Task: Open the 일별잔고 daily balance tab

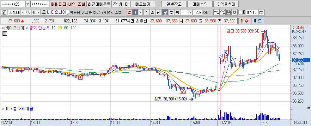Action: (174, 4)
